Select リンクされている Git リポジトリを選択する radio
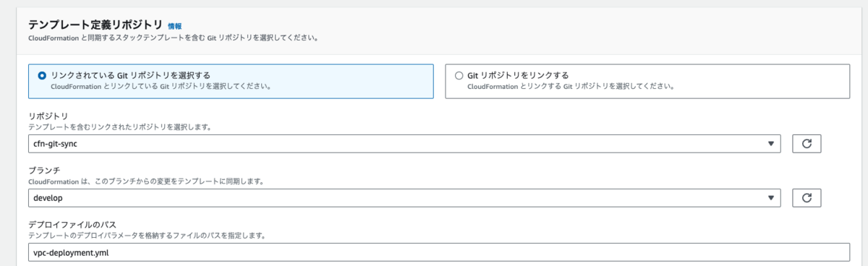868x266 pixels. 42,75
